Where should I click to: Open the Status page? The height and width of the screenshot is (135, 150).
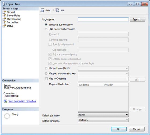[x=10, y=26]
